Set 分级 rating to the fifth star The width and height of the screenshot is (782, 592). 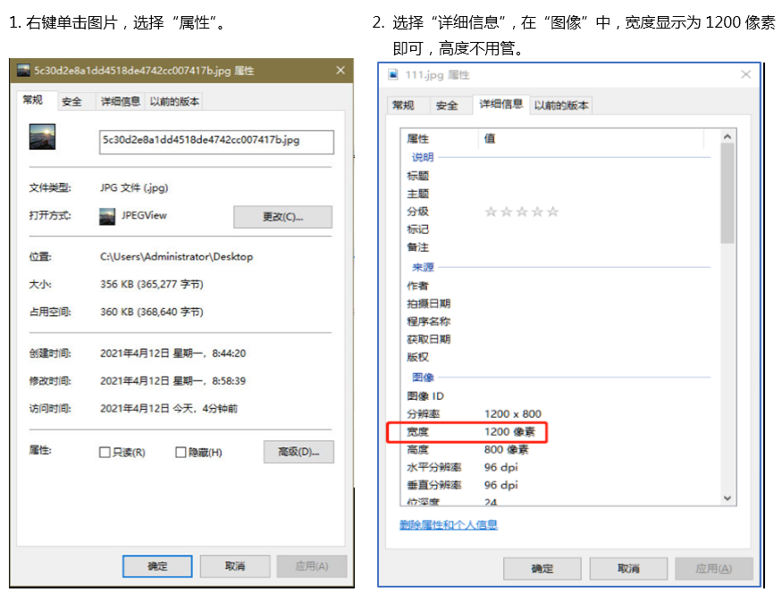552,212
